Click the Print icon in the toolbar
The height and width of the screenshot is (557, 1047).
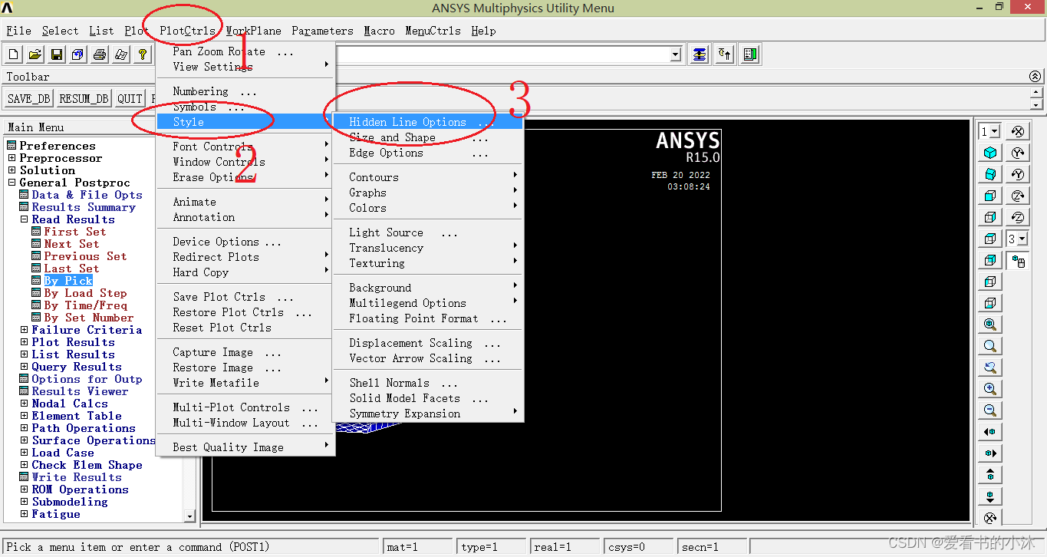click(100, 54)
